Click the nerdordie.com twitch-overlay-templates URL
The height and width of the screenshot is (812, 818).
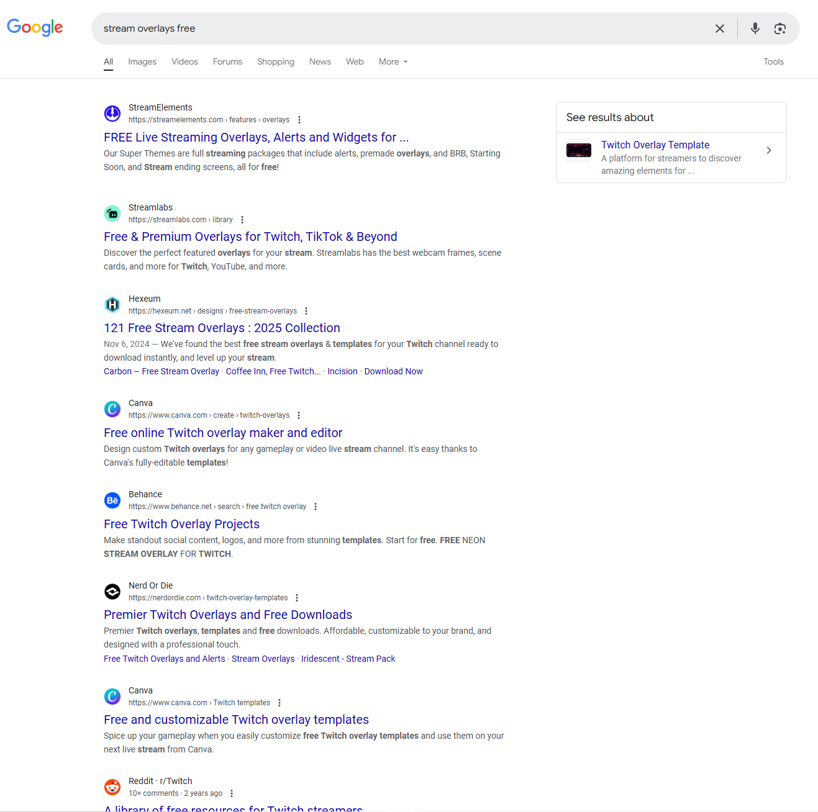coord(208,598)
